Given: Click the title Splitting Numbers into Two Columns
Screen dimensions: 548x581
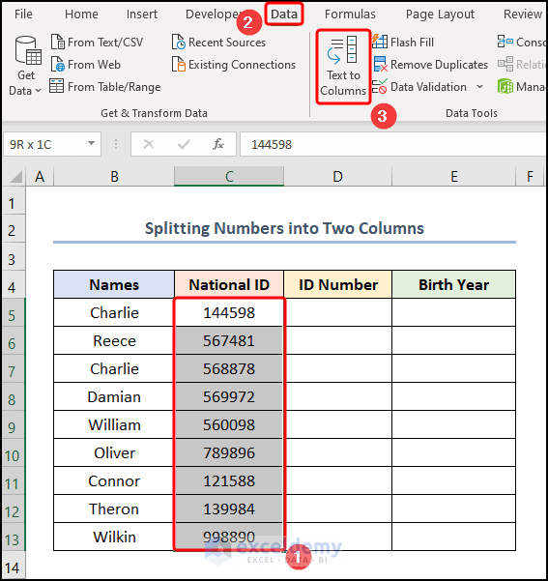Looking at the screenshot, I should click(284, 228).
